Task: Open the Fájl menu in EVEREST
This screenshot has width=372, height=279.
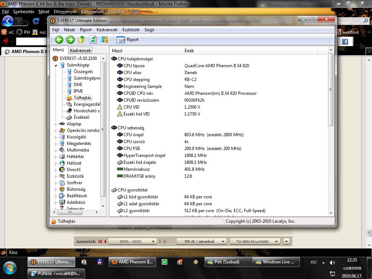Action: coord(56,30)
